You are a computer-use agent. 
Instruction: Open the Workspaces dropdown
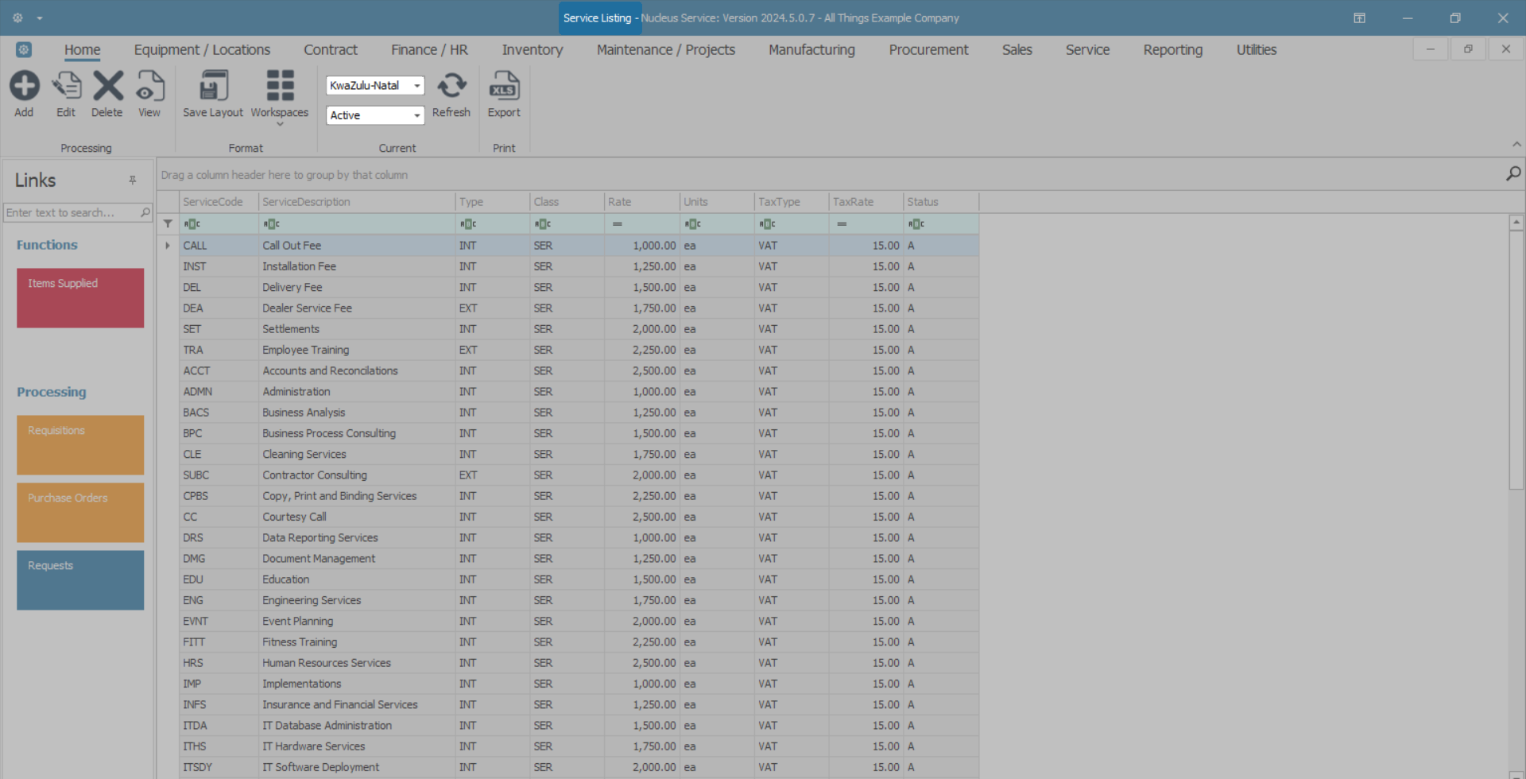coord(280,95)
